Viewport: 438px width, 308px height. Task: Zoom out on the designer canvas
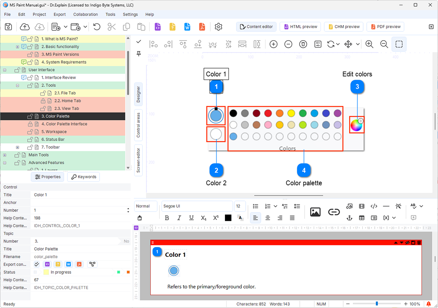pos(384,44)
